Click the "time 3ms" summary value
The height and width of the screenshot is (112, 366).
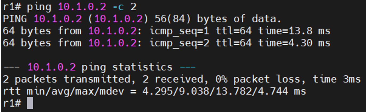pos(336,79)
